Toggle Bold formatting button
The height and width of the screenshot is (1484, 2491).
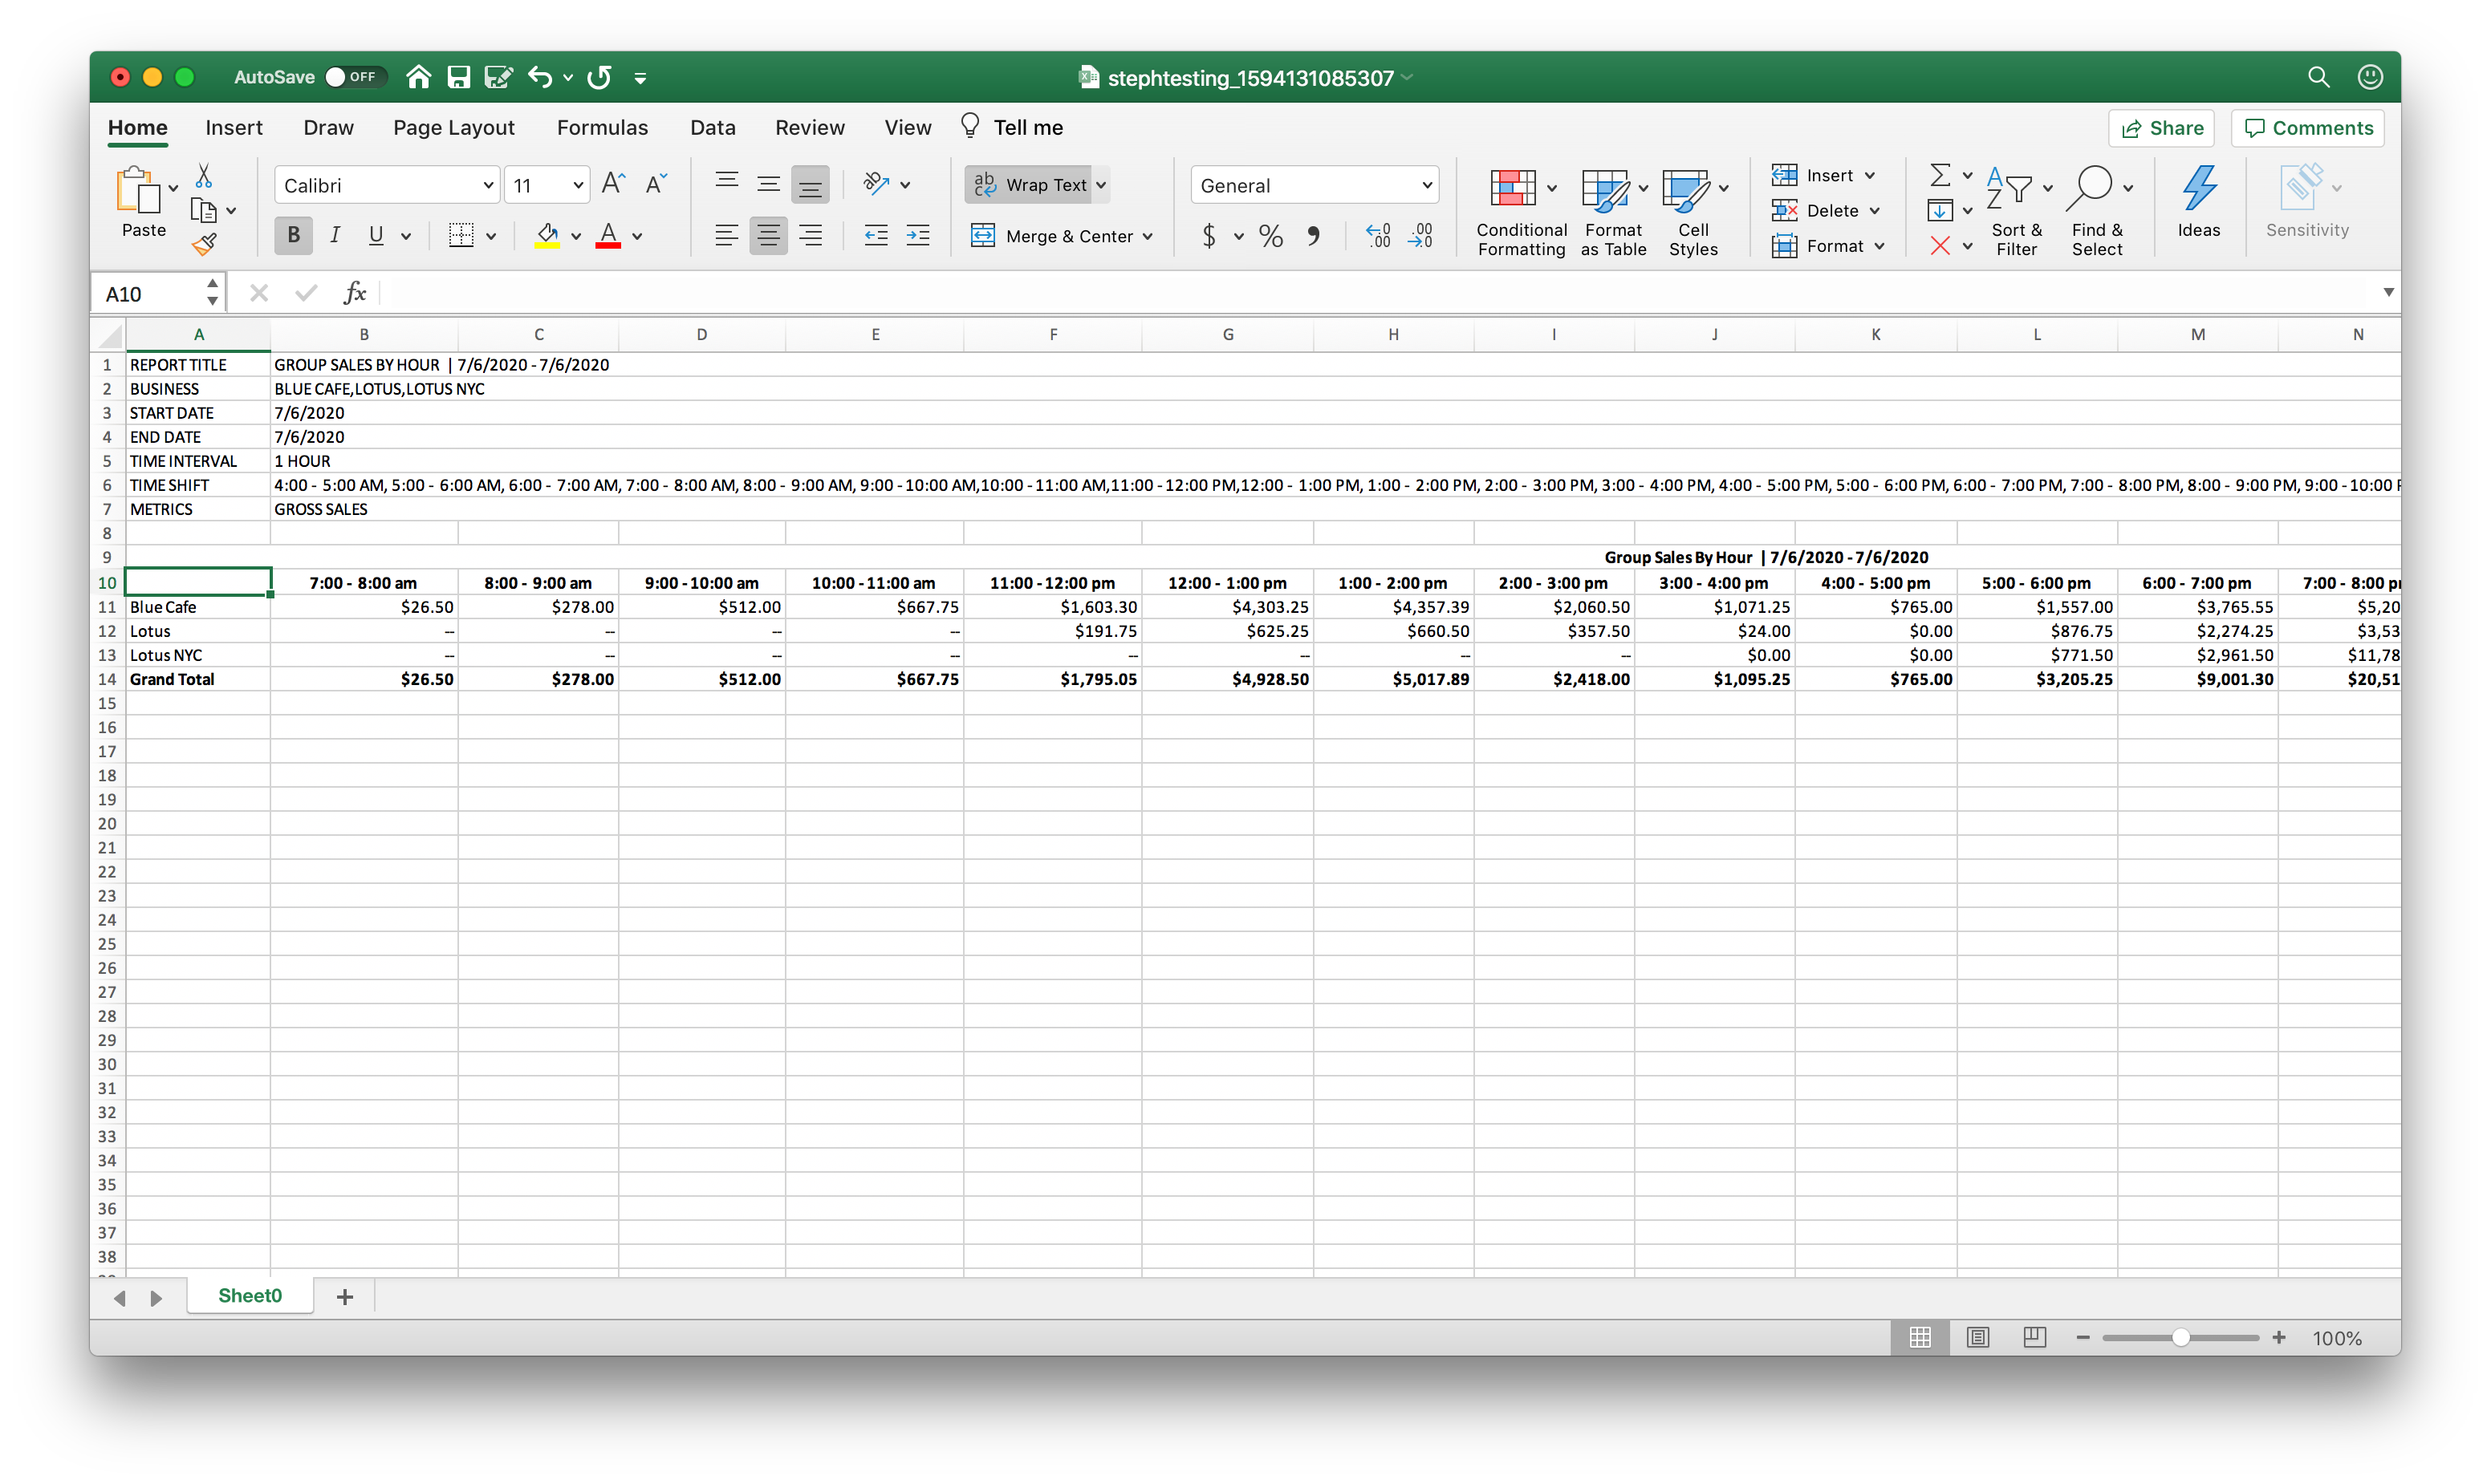(293, 235)
